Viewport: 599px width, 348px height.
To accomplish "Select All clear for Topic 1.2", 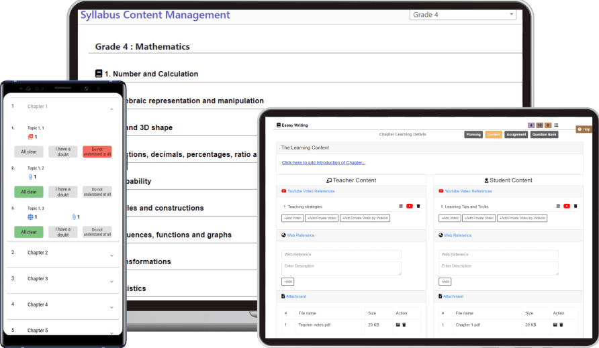I will click(x=29, y=192).
